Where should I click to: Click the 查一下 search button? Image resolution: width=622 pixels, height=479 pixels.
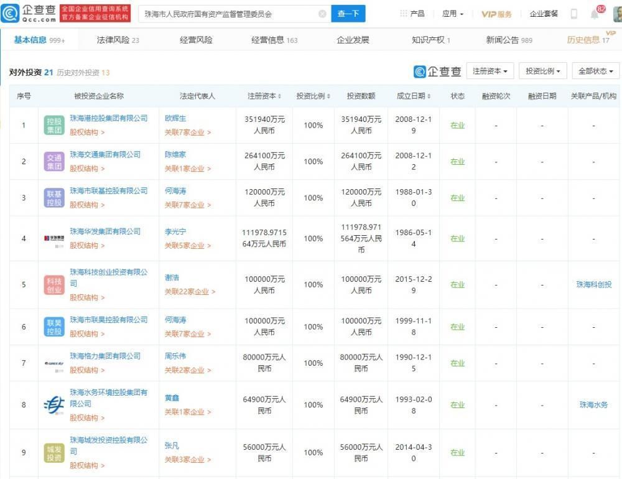[x=348, y=14]
